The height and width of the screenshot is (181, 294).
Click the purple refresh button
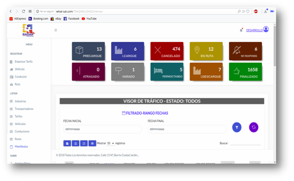(254, 127)
